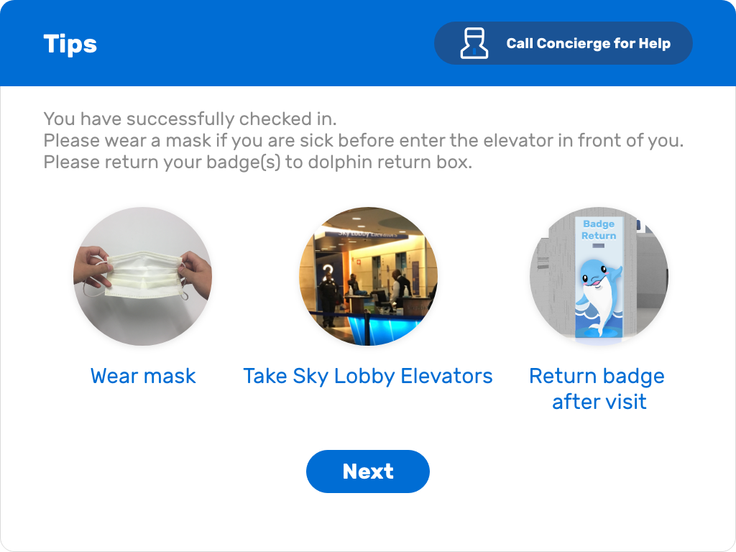736x552 pixels.
Task: Click the concierge person icon
Action: point(474,43)
